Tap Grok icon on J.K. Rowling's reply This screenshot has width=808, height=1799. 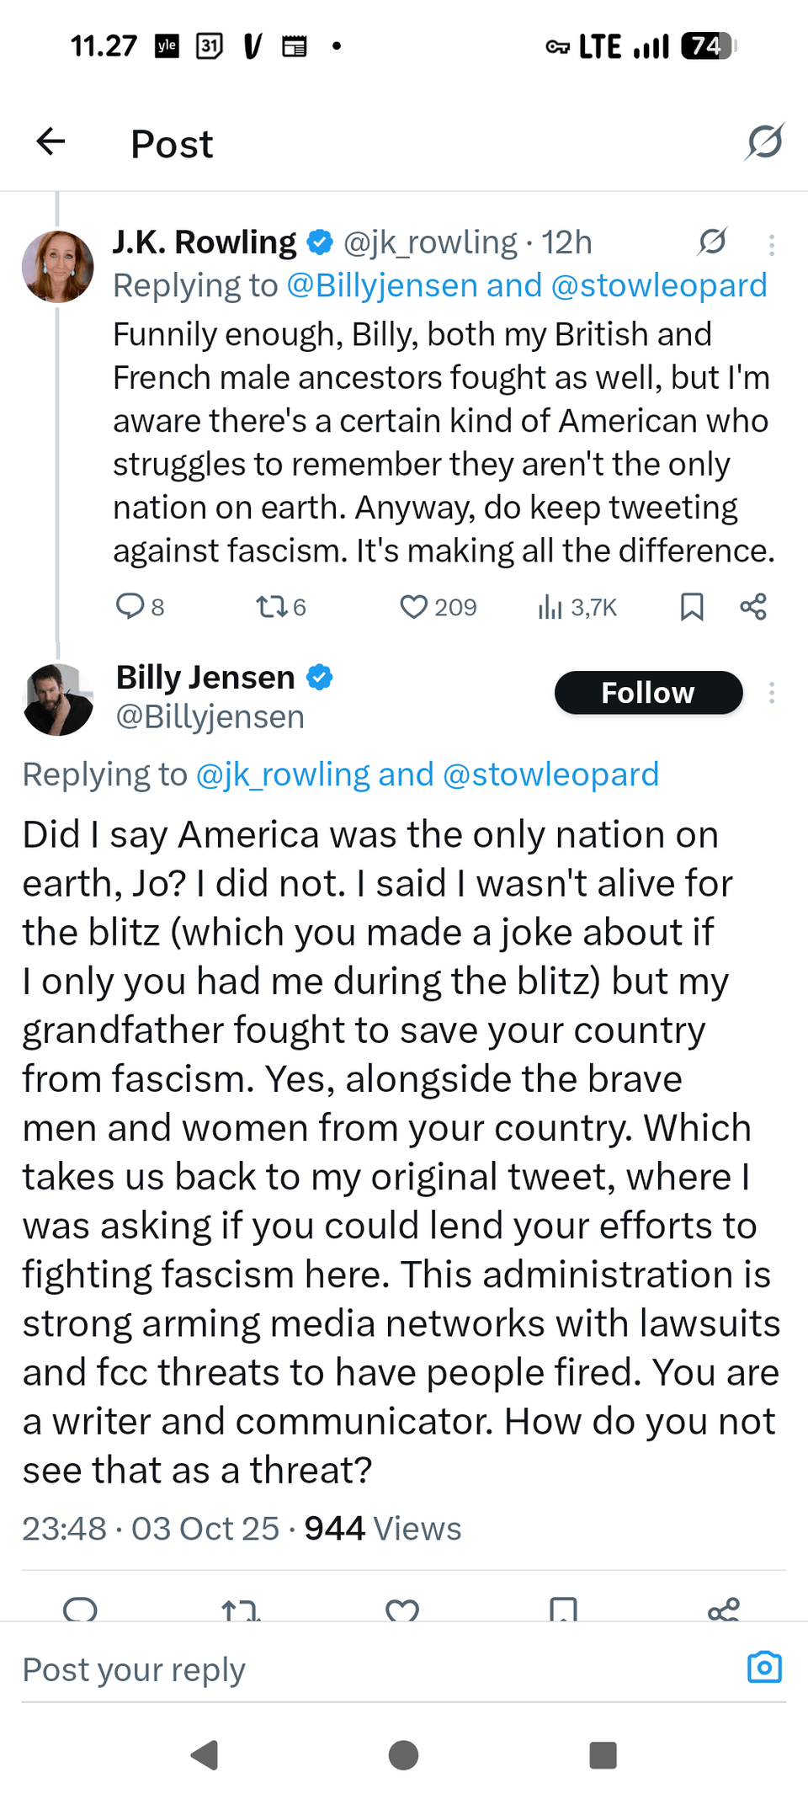tap(712, 242)
